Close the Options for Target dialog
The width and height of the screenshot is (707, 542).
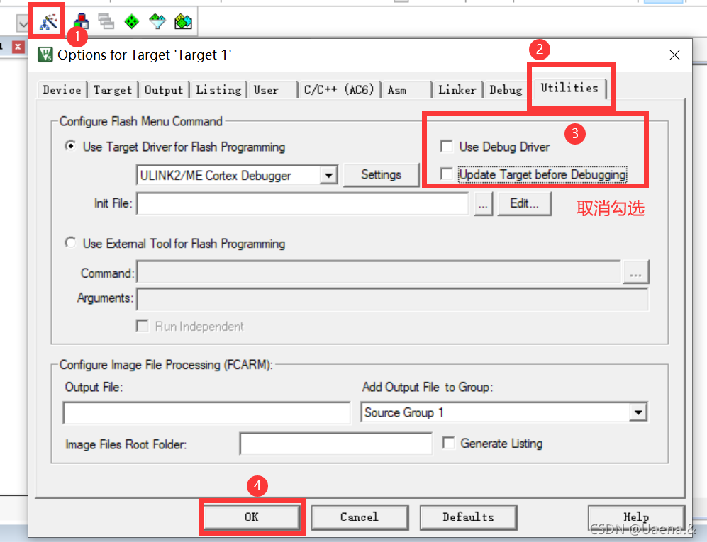(674, 55)
